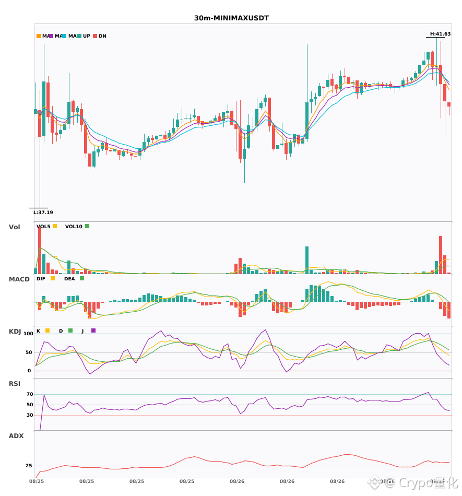Click the red DN legend swatch
The height and width of the screenshot is (496, 462).
(x=95, y=36)
